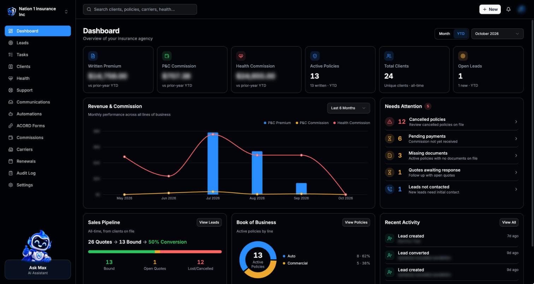Expand Quotes awaiting response chevron
This screenshot has width=534, height=284.
coord(516,173)
